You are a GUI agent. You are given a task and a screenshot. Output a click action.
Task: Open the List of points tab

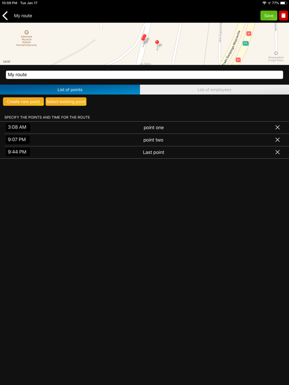tap(70, 90)
